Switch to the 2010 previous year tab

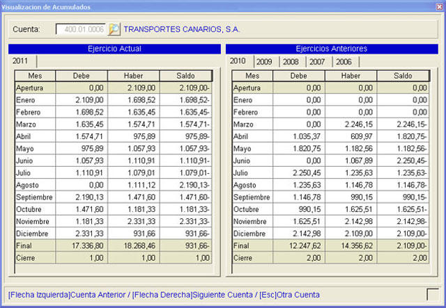(239, 61)
